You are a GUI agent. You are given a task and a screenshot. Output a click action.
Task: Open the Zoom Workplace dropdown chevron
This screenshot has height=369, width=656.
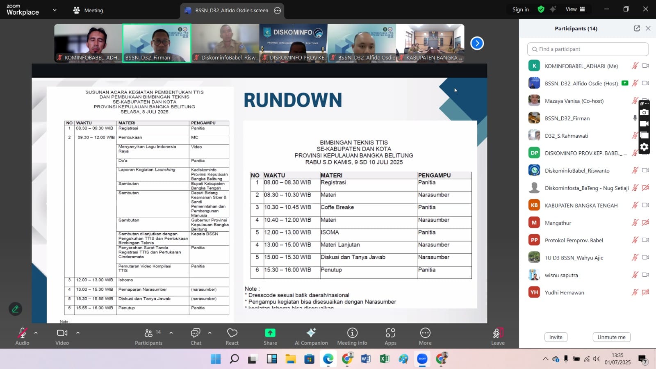(55, 10)
